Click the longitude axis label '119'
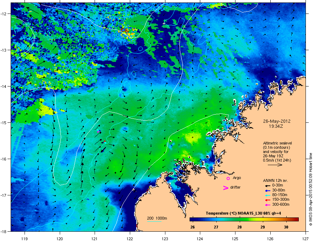 click(25, 238)
